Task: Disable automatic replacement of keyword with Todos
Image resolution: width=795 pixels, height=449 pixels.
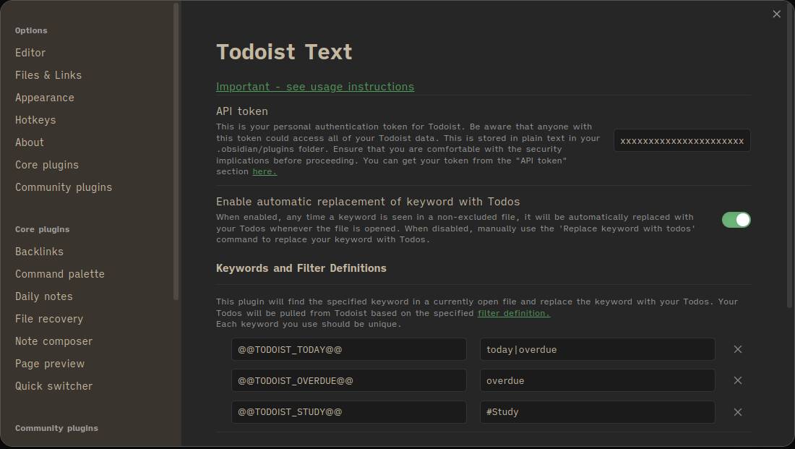Action: [736, 220]
